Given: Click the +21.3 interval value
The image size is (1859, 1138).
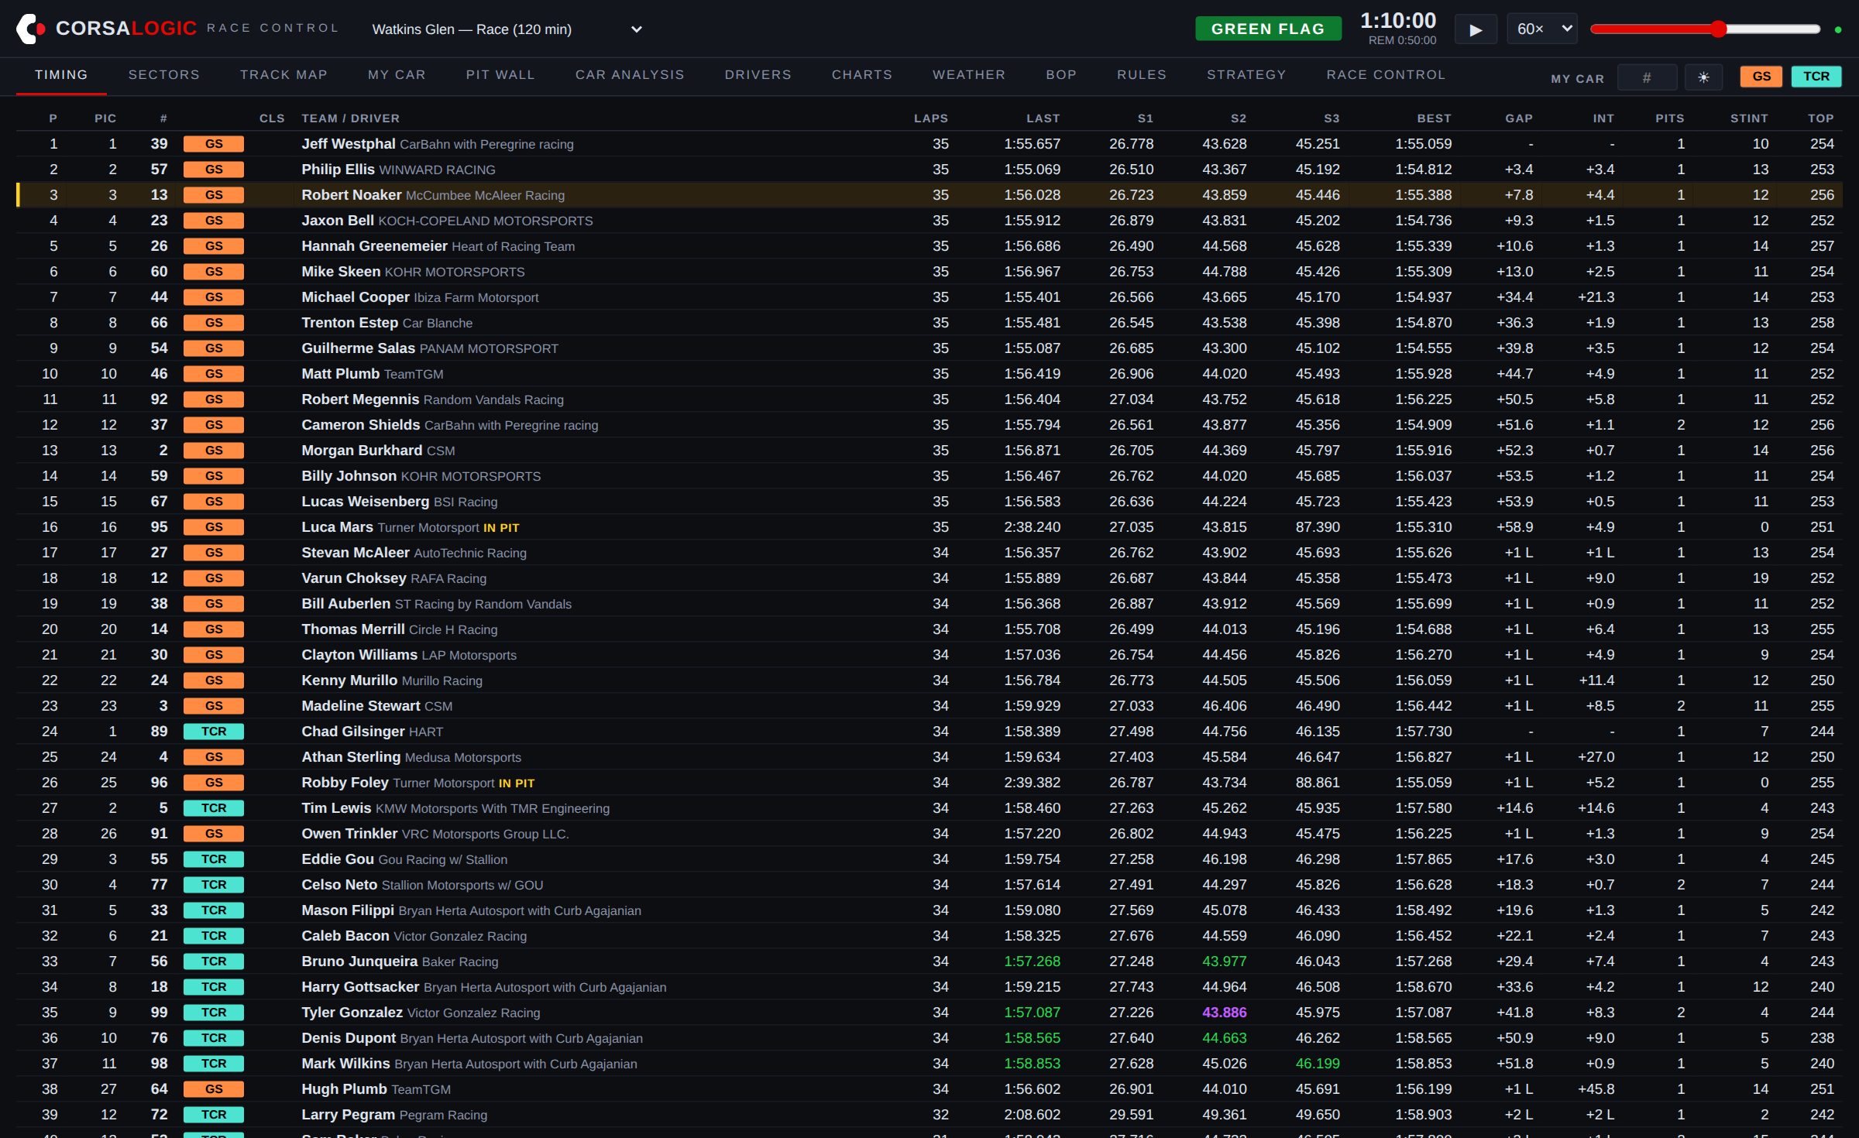Looking at the screenshot, I should click(x=1596, y=297).
